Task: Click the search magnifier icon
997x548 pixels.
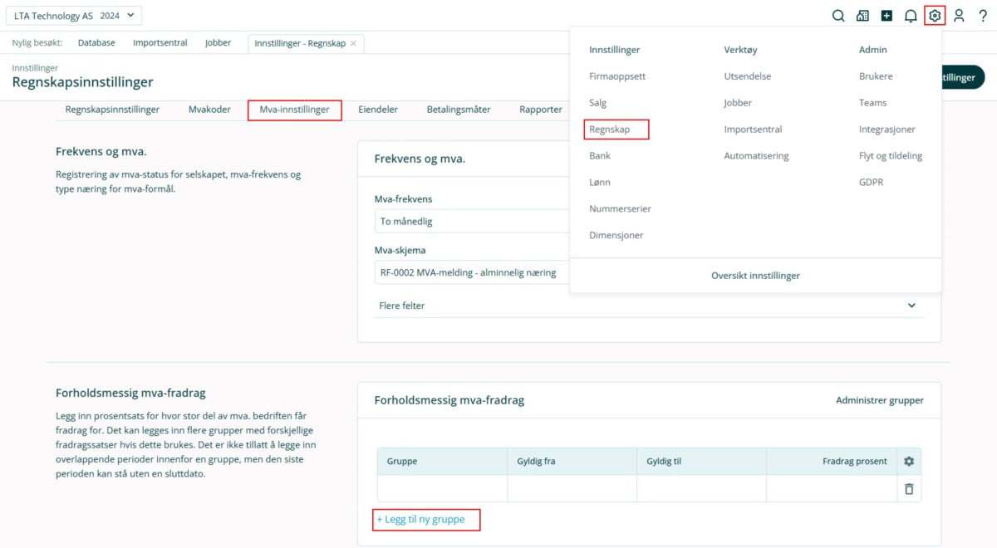Action: (x=838, y=16)
